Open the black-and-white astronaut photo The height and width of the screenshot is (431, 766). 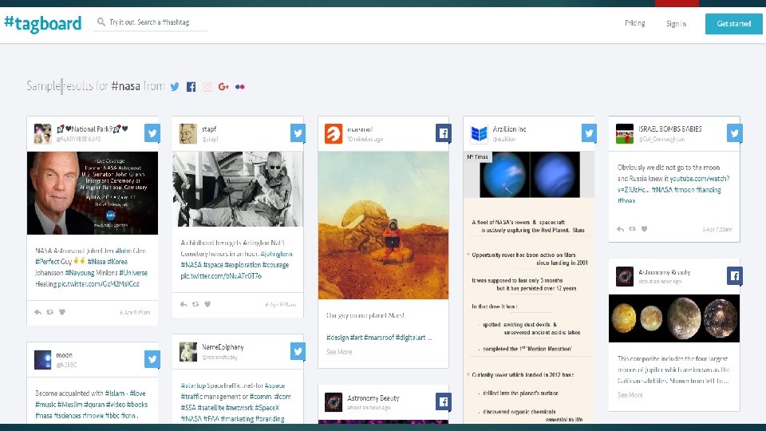(238, 188)
